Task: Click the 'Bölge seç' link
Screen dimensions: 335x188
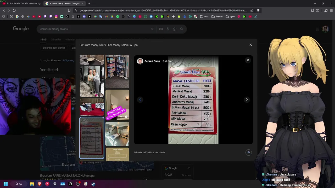Action: 69,60
